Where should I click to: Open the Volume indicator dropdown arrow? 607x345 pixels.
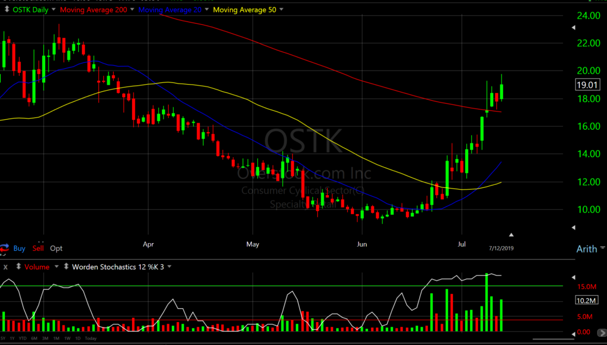pos(56,267)
